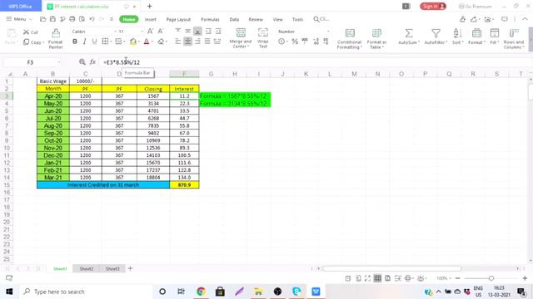The image size is (533, 299).
Task: Toggle underline formatting
Action: (94, 42)
